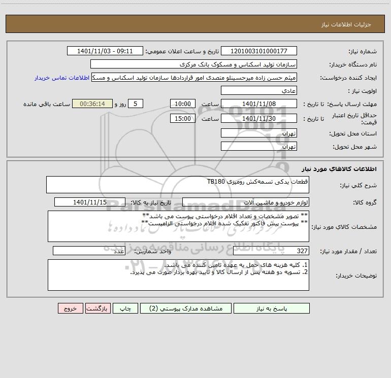Click delivery city field تهران
This screenshot has width=391, height=378.
(x=259, y=146)
